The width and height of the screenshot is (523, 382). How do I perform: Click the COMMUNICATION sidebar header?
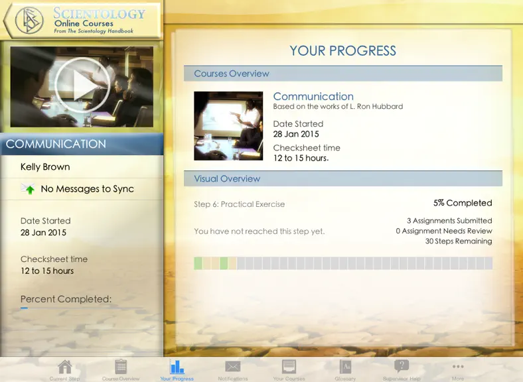82,144
